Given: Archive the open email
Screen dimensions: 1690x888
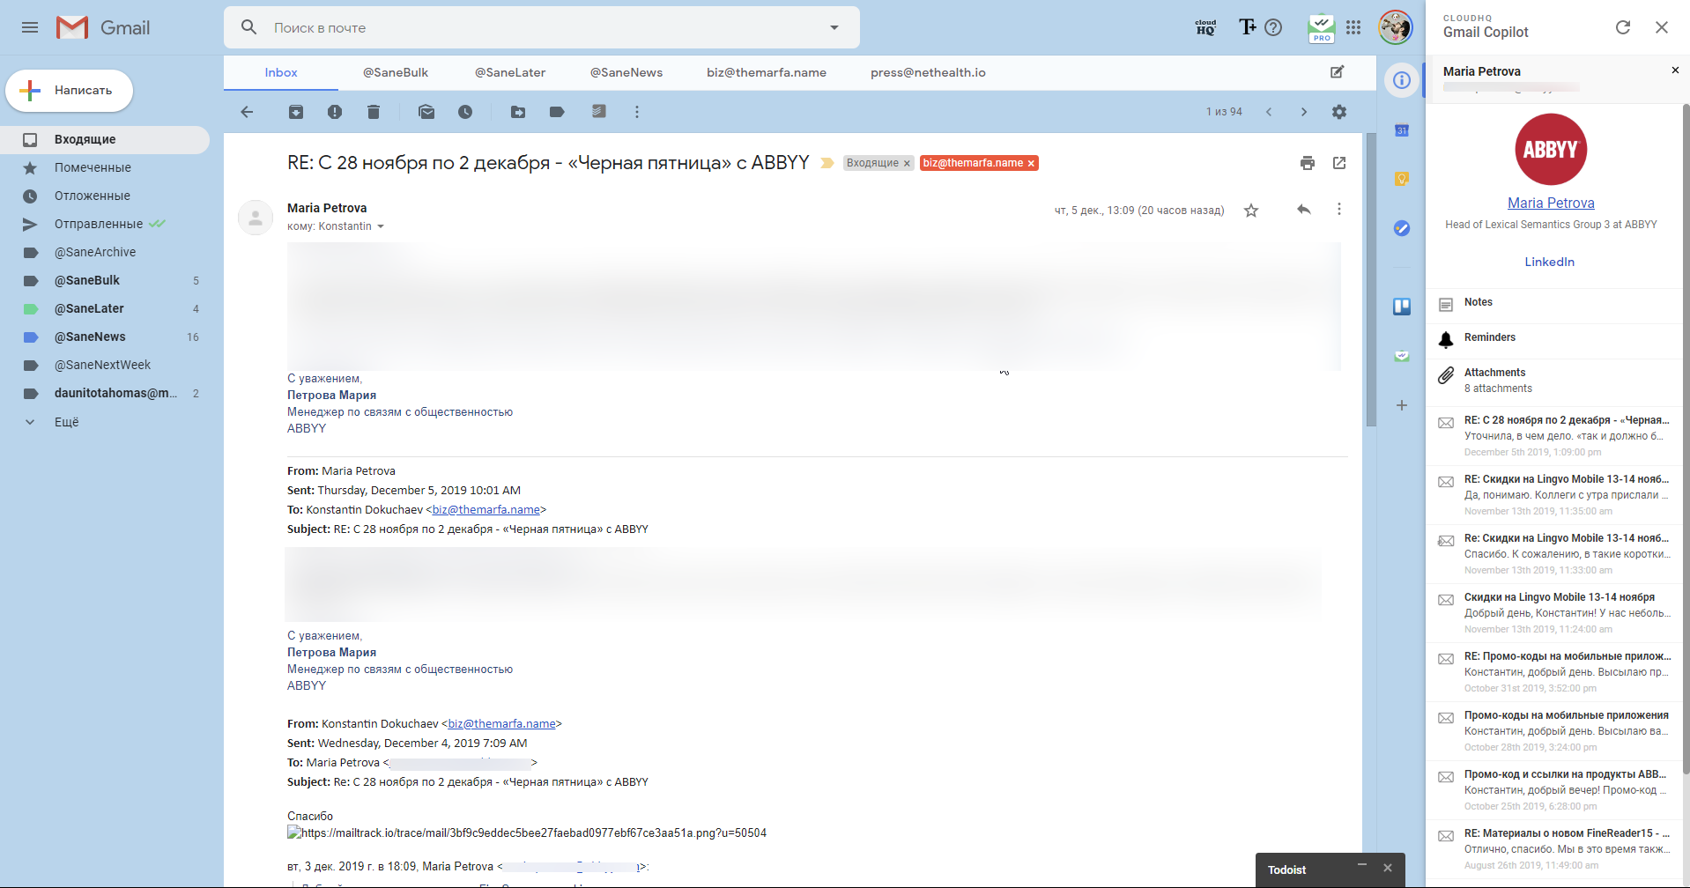Looking at the screenshot, I should (296, 112).
